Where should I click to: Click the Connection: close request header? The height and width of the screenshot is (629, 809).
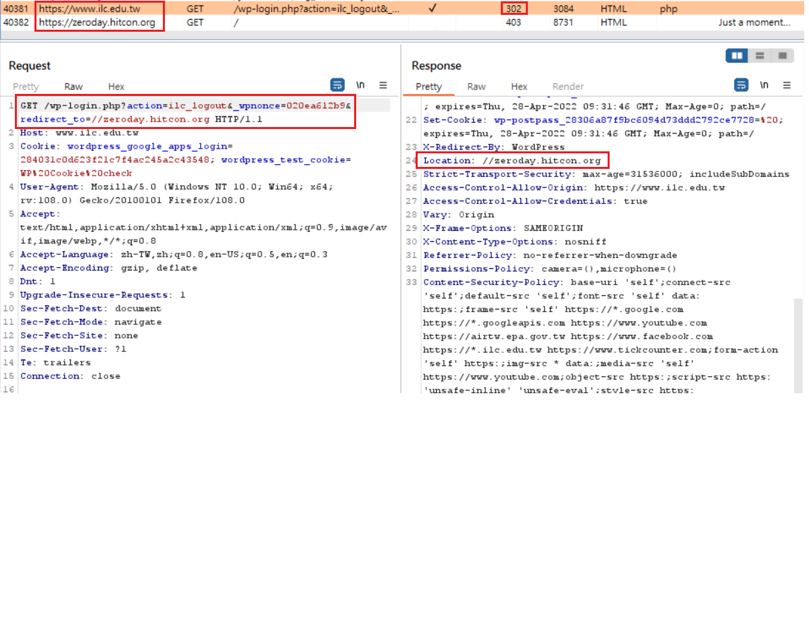[x=70, y=376]
